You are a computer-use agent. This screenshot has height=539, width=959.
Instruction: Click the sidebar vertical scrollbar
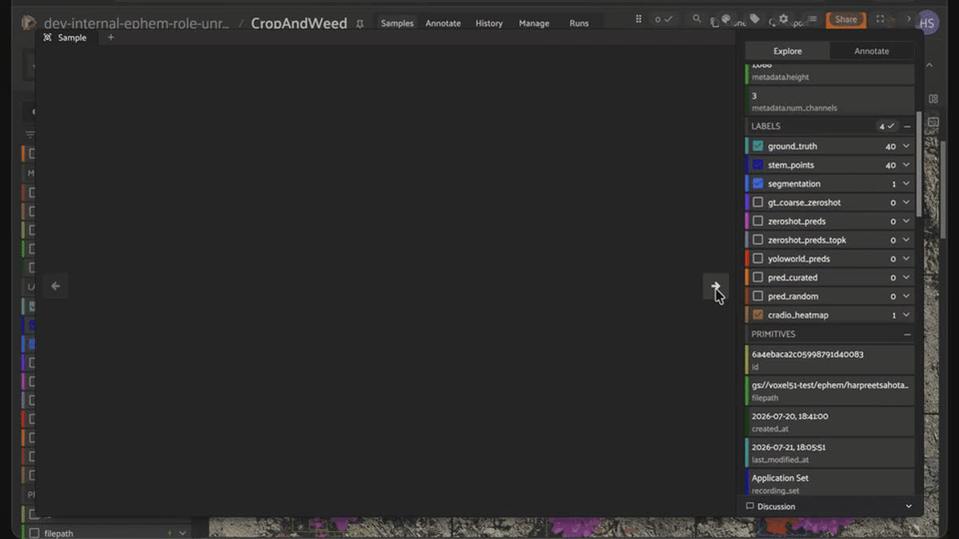(x=919, y=164)
